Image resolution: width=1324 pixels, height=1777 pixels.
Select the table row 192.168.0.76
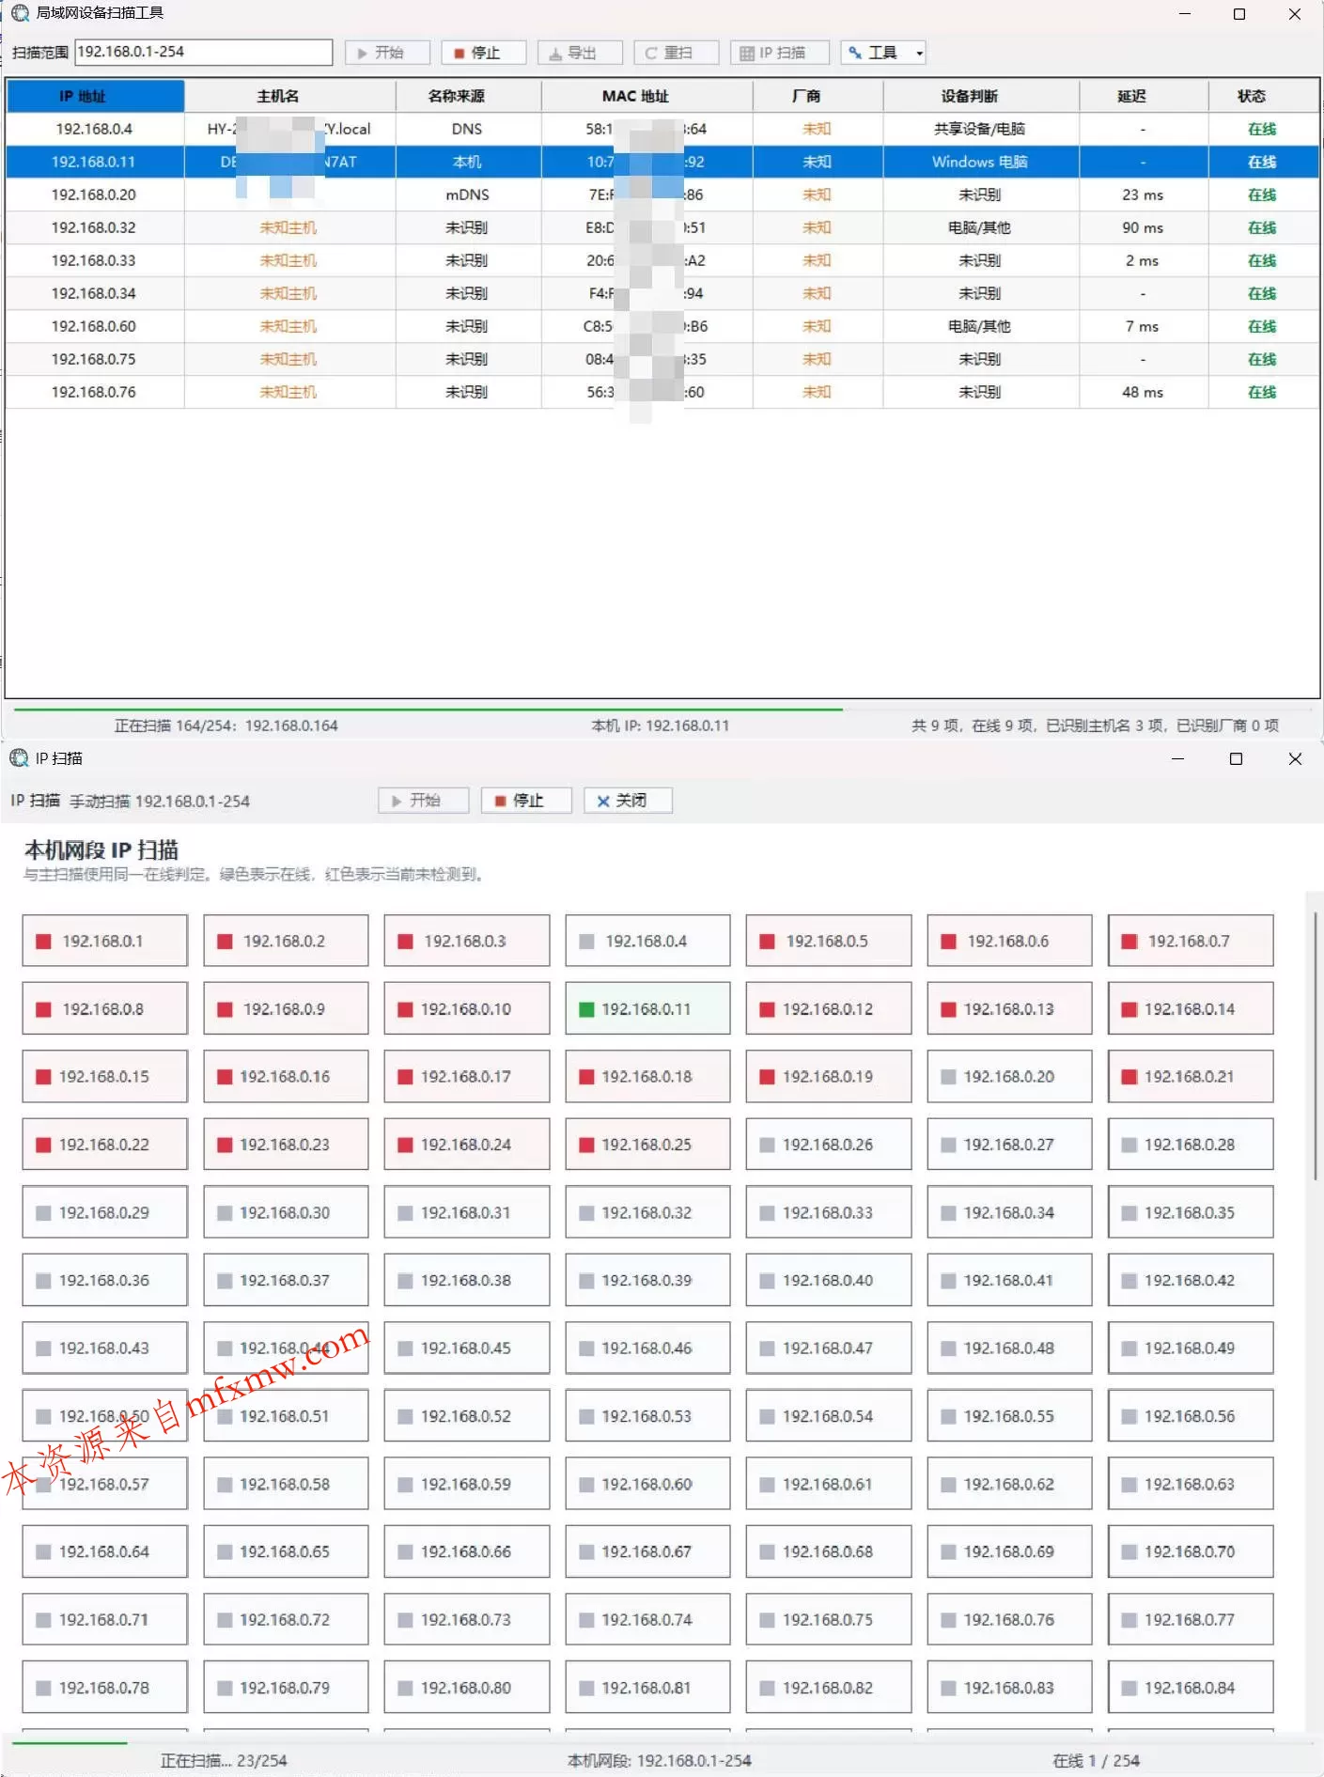coord(662,392)
